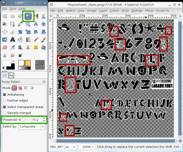Image resolution: width=183 pixels, height=152 pixels.
Task: Select the Paths tool
Action: tap(12, 24)
